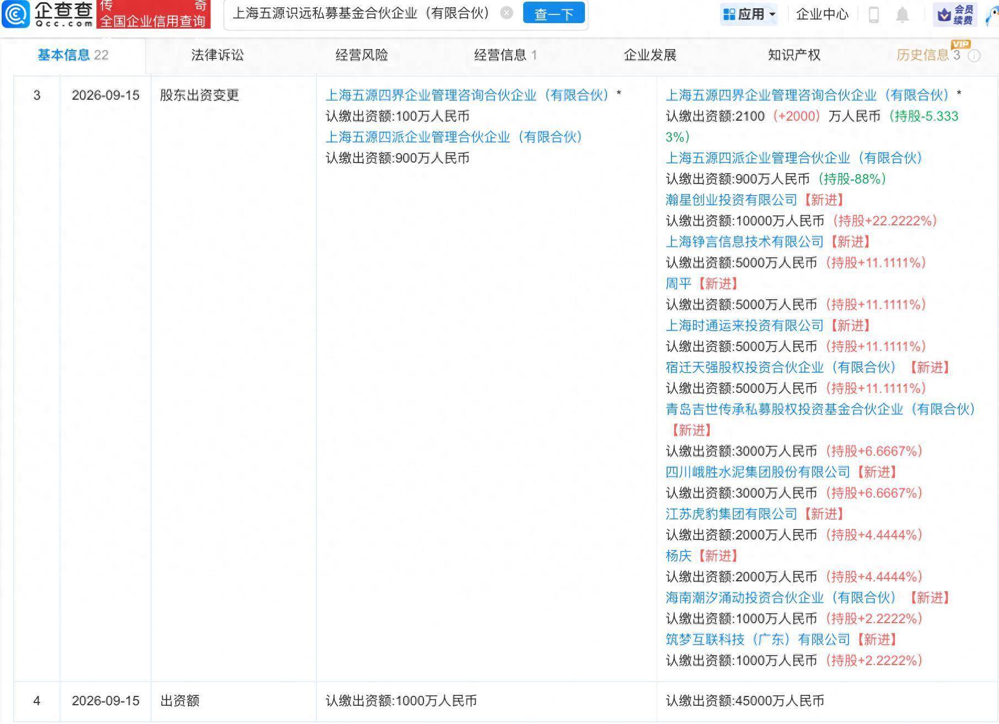Open 企业中心 menu
This screenshot has height=724, width=999.
click(x=822, y=14)
